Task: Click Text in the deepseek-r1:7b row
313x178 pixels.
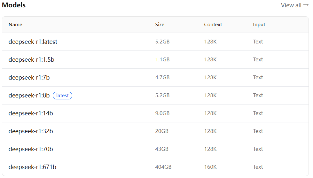Action: pos(258,77)
